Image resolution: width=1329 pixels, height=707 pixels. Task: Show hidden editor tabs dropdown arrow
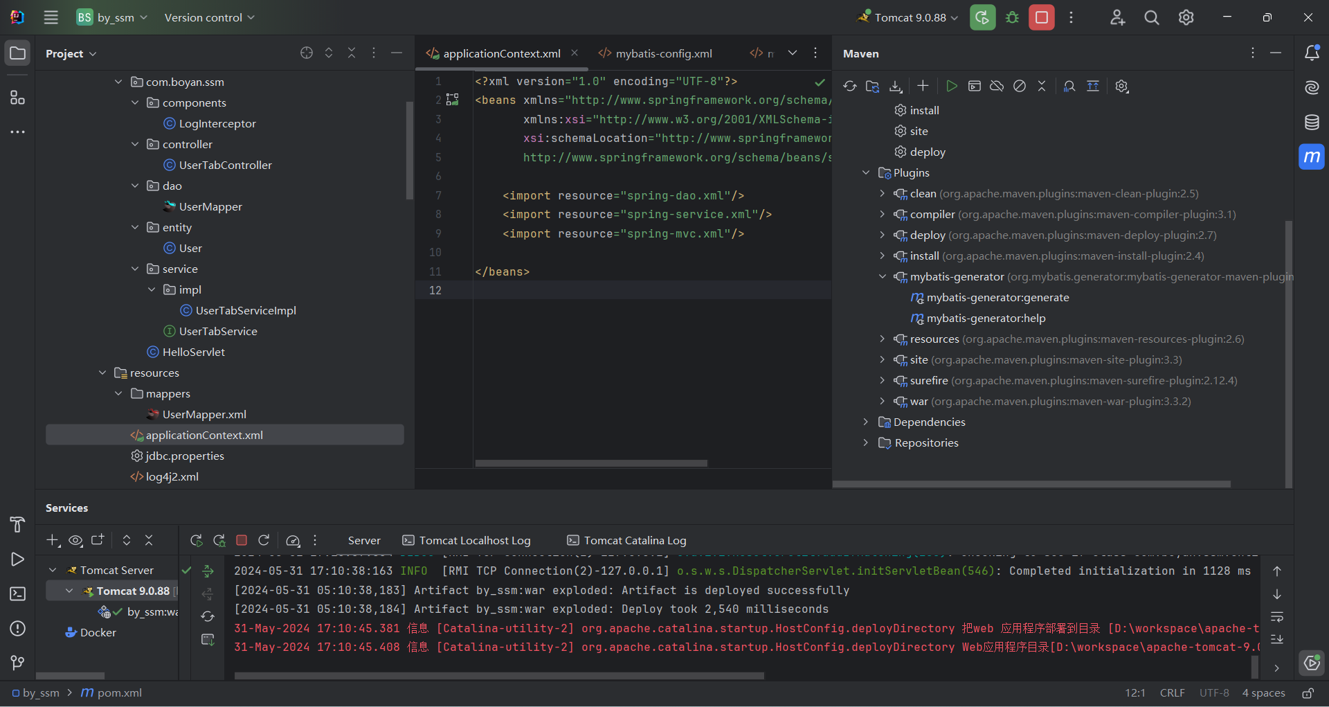point(793,53)
